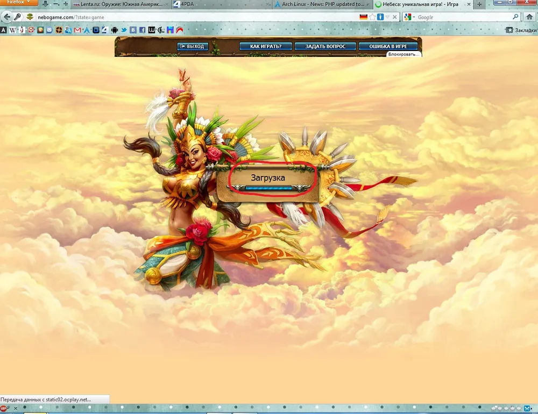The image size is (538, 414).
Task: Click the plus icon left of Lenta.ru tab
Action: [66, 4]
